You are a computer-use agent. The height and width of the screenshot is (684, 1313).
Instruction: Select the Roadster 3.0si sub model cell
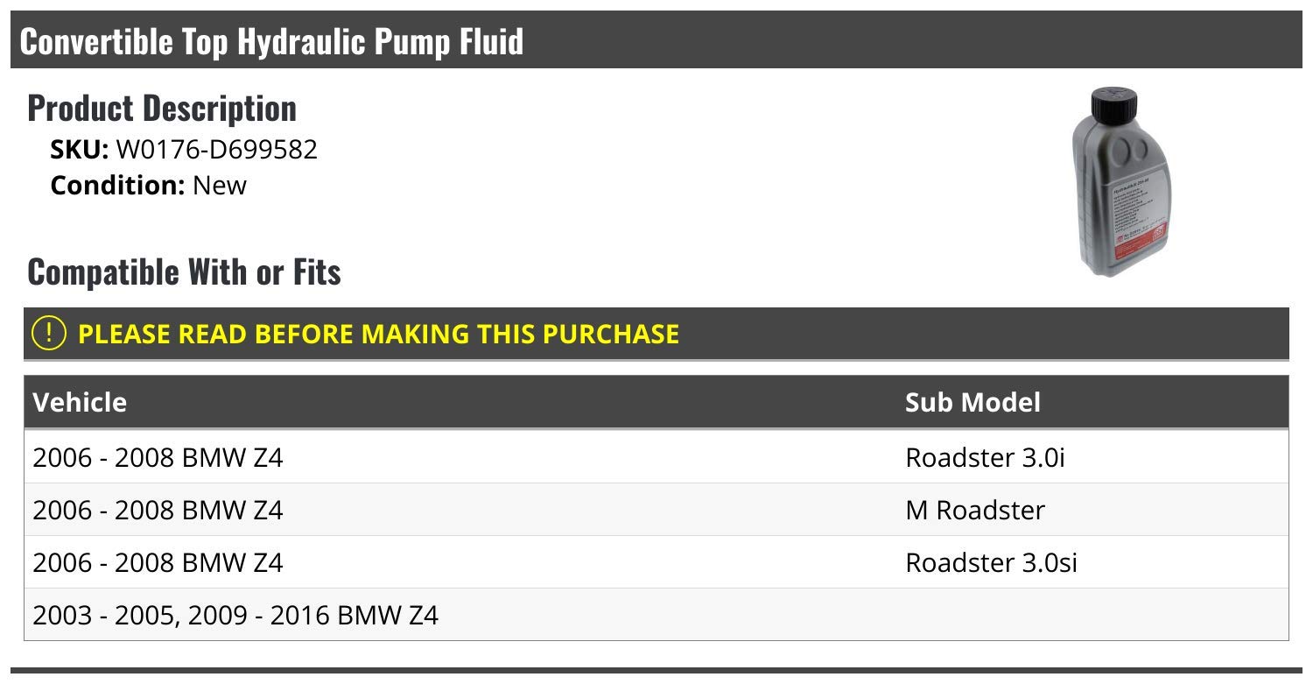991,562
